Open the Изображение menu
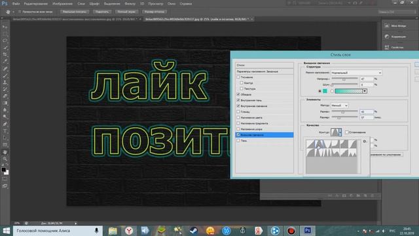 coord(63,4)
